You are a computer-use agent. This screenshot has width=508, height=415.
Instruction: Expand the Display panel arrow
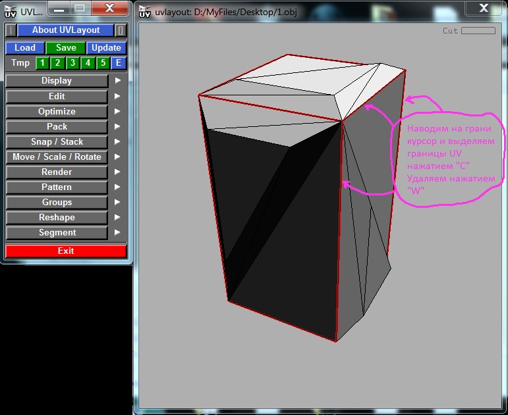(x=118, y=81)
